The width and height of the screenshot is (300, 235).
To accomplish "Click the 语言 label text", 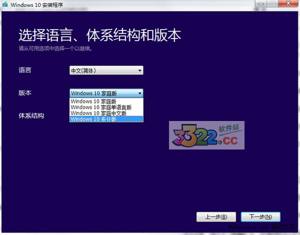I will click(25, 70).
